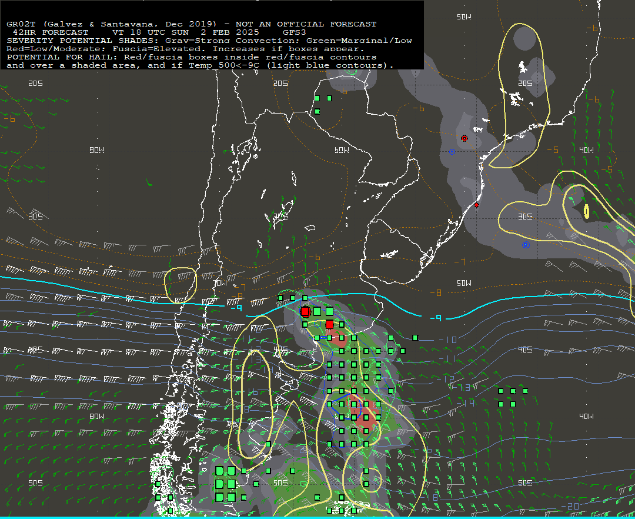Image resolution: width=635 pixels, height=519 pixels.
Task: Click the red circled dot marker over Brazil
Action: [464, 138]
